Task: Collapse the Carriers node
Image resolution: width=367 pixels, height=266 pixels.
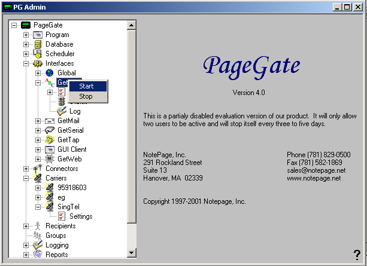Action: click(26, 178)
